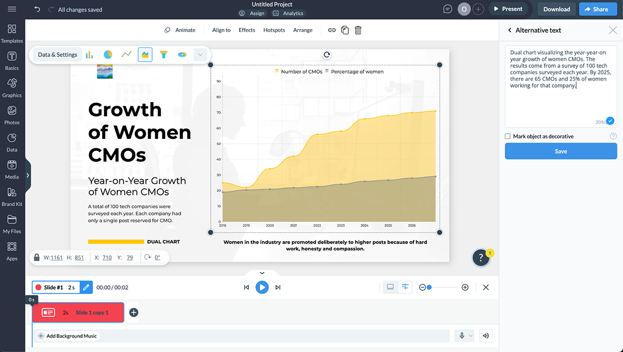Toggle the volume speaker button
Viewport: 623px width, 352px height.
486,335
